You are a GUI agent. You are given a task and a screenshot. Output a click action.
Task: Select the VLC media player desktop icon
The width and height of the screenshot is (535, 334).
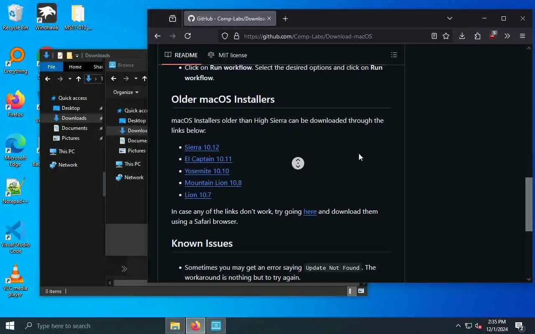pyautogui.click(x=15, y=281)
